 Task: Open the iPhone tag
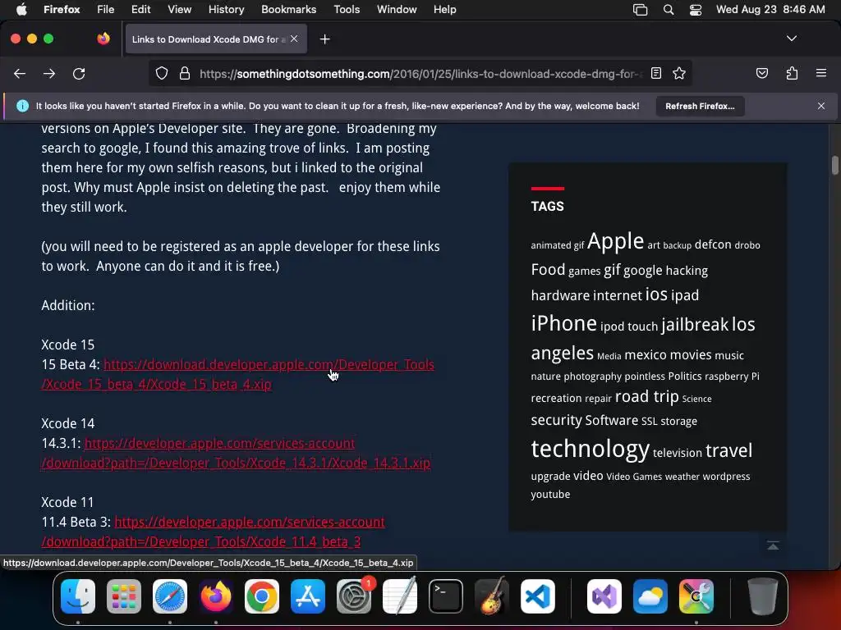[563, 323]
